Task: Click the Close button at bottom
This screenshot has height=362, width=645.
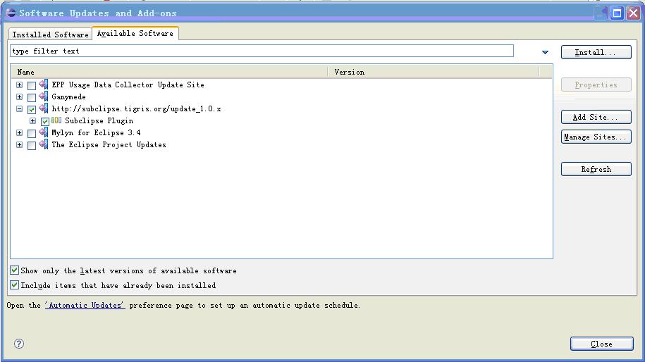Action: (x=601, y=344)
